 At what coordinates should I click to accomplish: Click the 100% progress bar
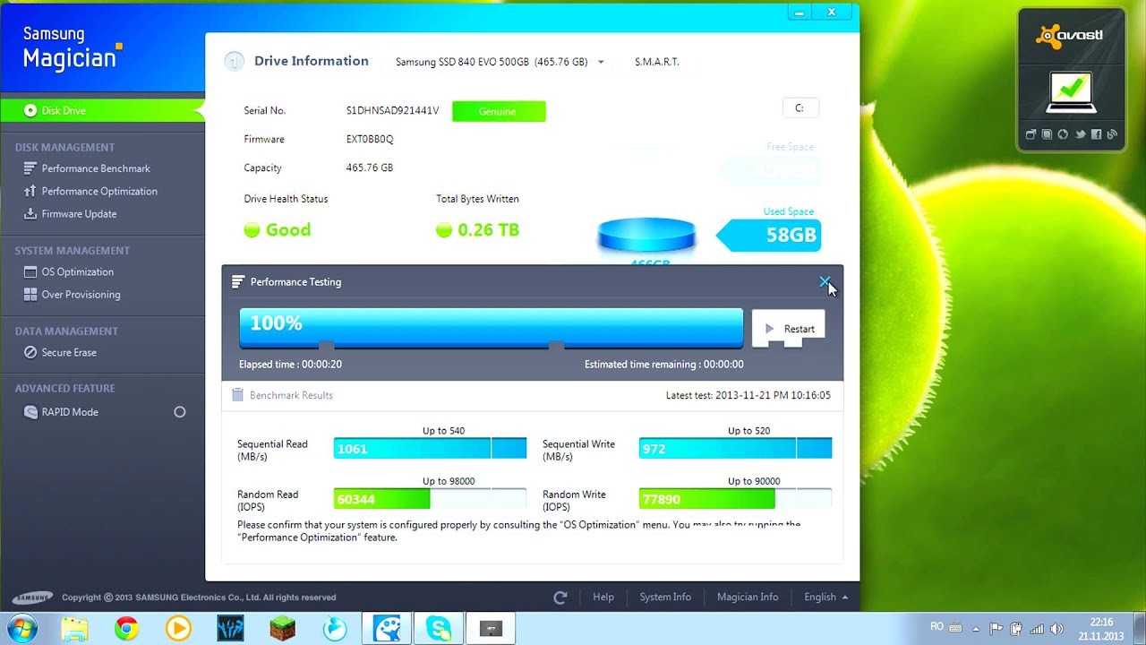click(x=491, y=328)
